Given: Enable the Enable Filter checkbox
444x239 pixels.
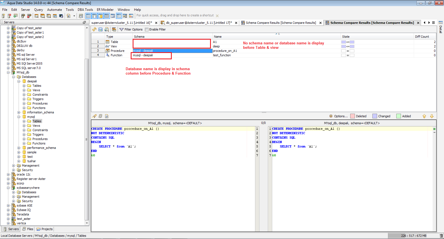Looking at the screenshot, I should (147, 29).
